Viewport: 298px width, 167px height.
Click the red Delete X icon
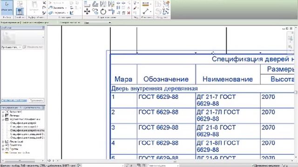tap(129, 13)
